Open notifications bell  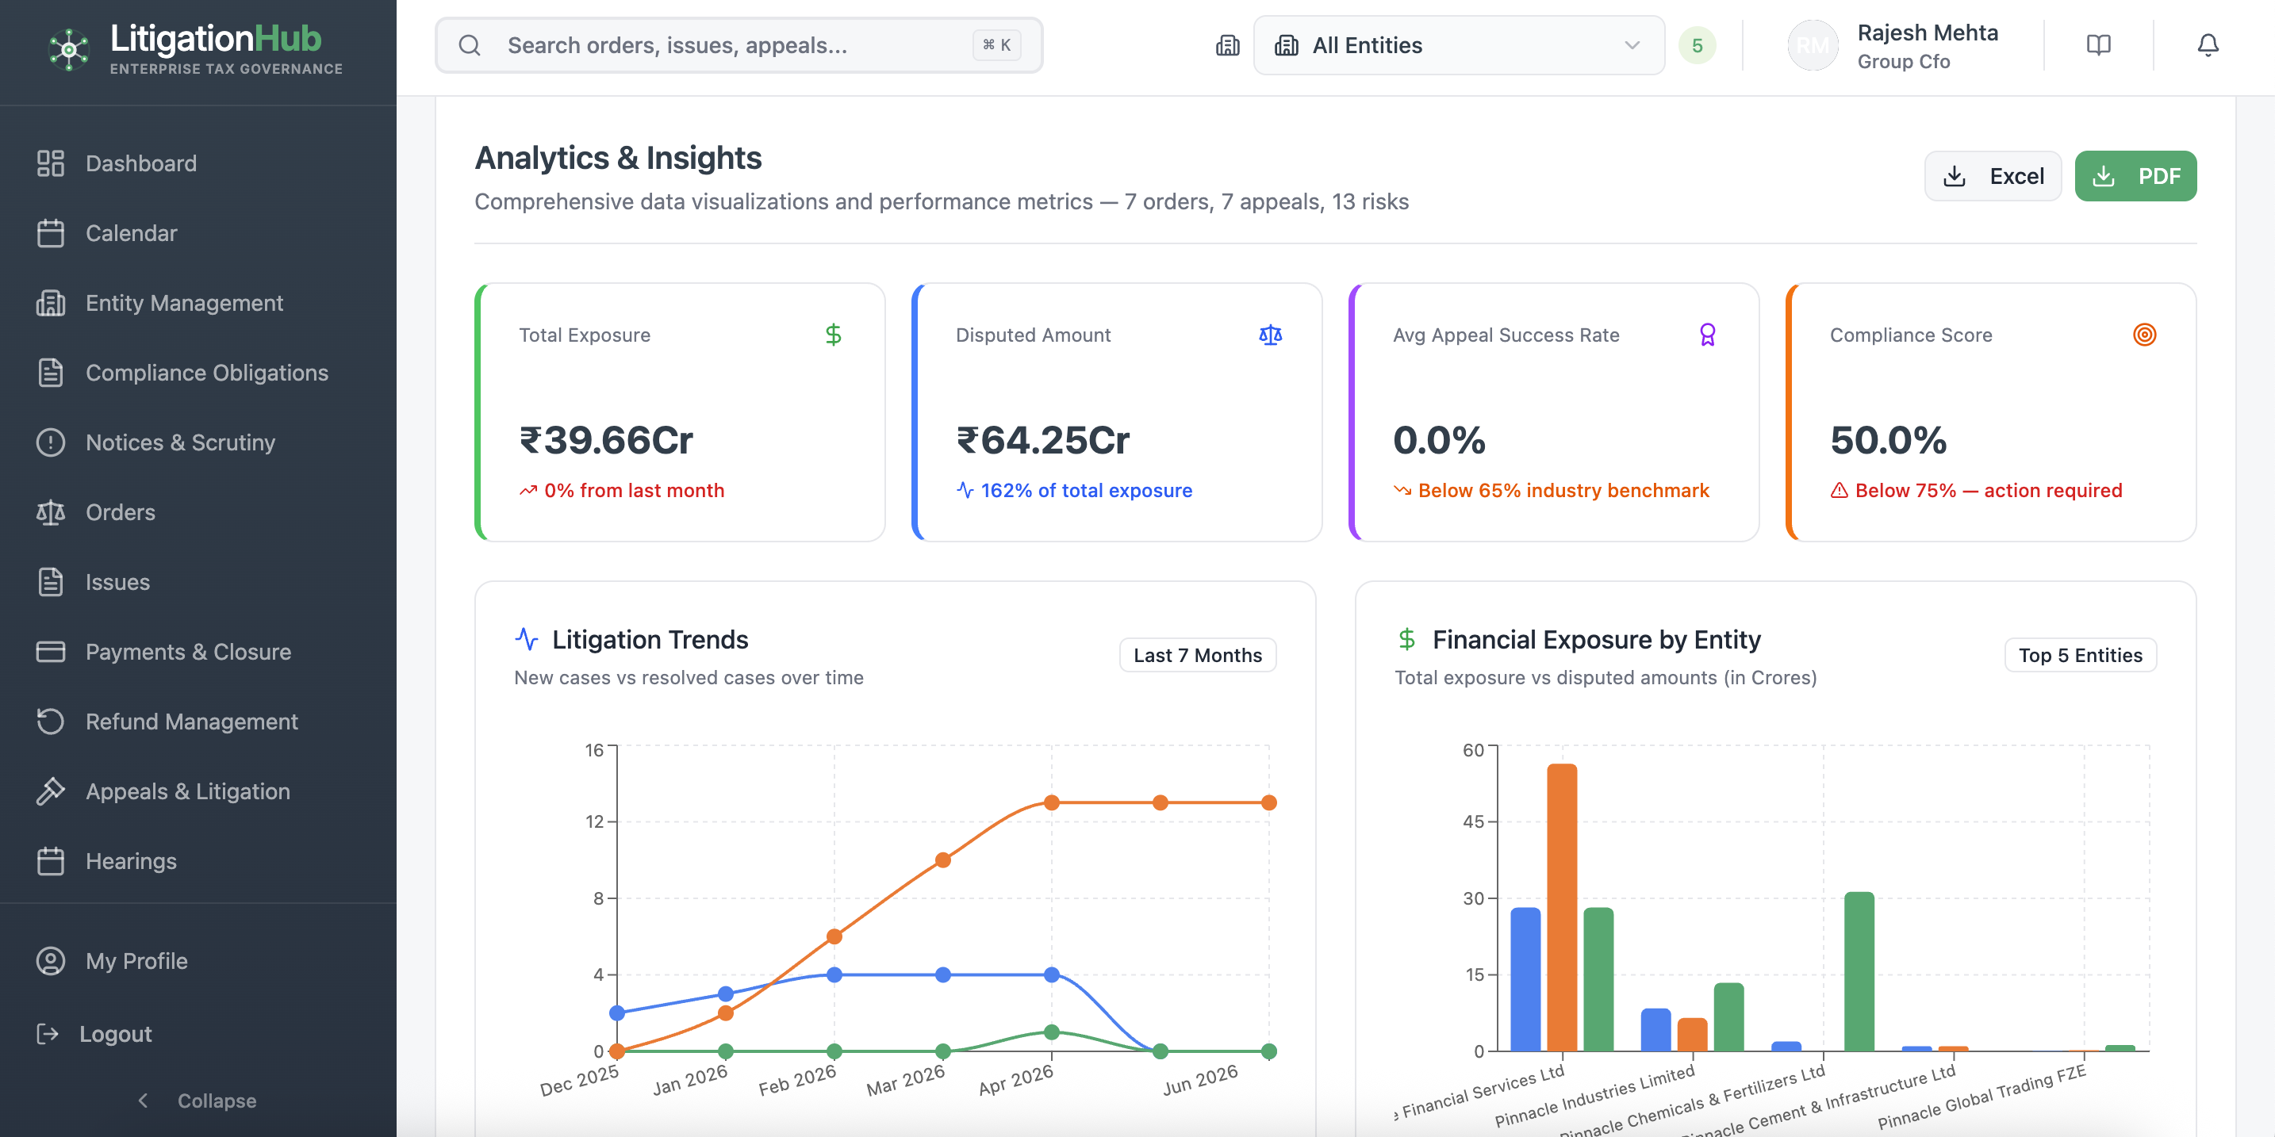coord(2207,45)
